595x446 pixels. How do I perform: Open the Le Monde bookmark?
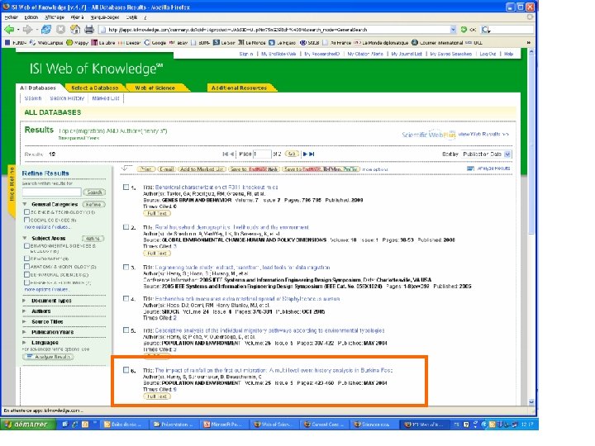point(252,43)
